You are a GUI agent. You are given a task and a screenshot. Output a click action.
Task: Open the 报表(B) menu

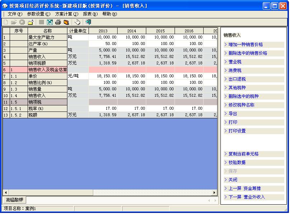(90, 14)
